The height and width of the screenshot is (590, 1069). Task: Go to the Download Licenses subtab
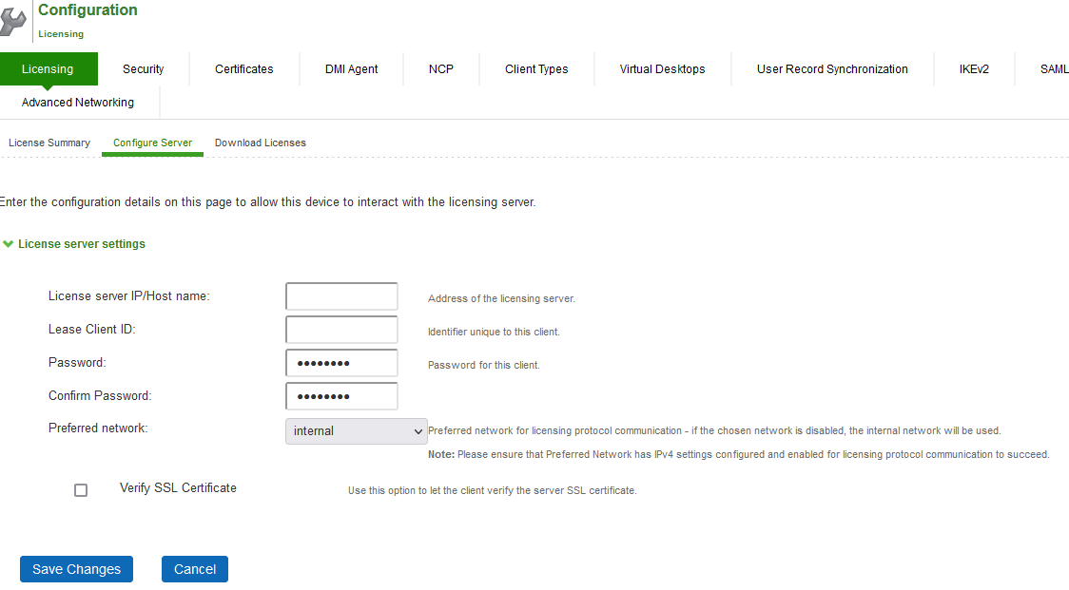[x=260, y=143]
